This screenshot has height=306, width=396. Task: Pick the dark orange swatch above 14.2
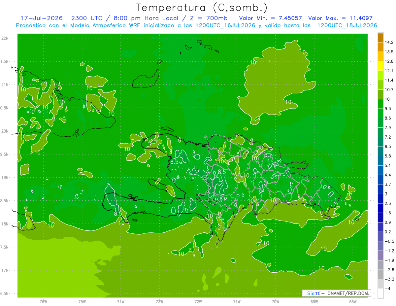pyautogui.click(x=380, y=38)
